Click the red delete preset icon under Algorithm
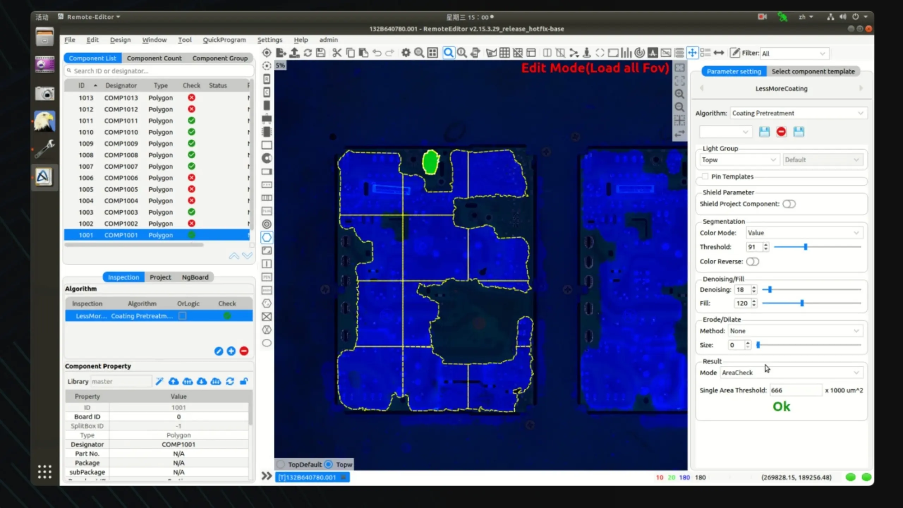This screenshot has width=903, height=508. 781,132
